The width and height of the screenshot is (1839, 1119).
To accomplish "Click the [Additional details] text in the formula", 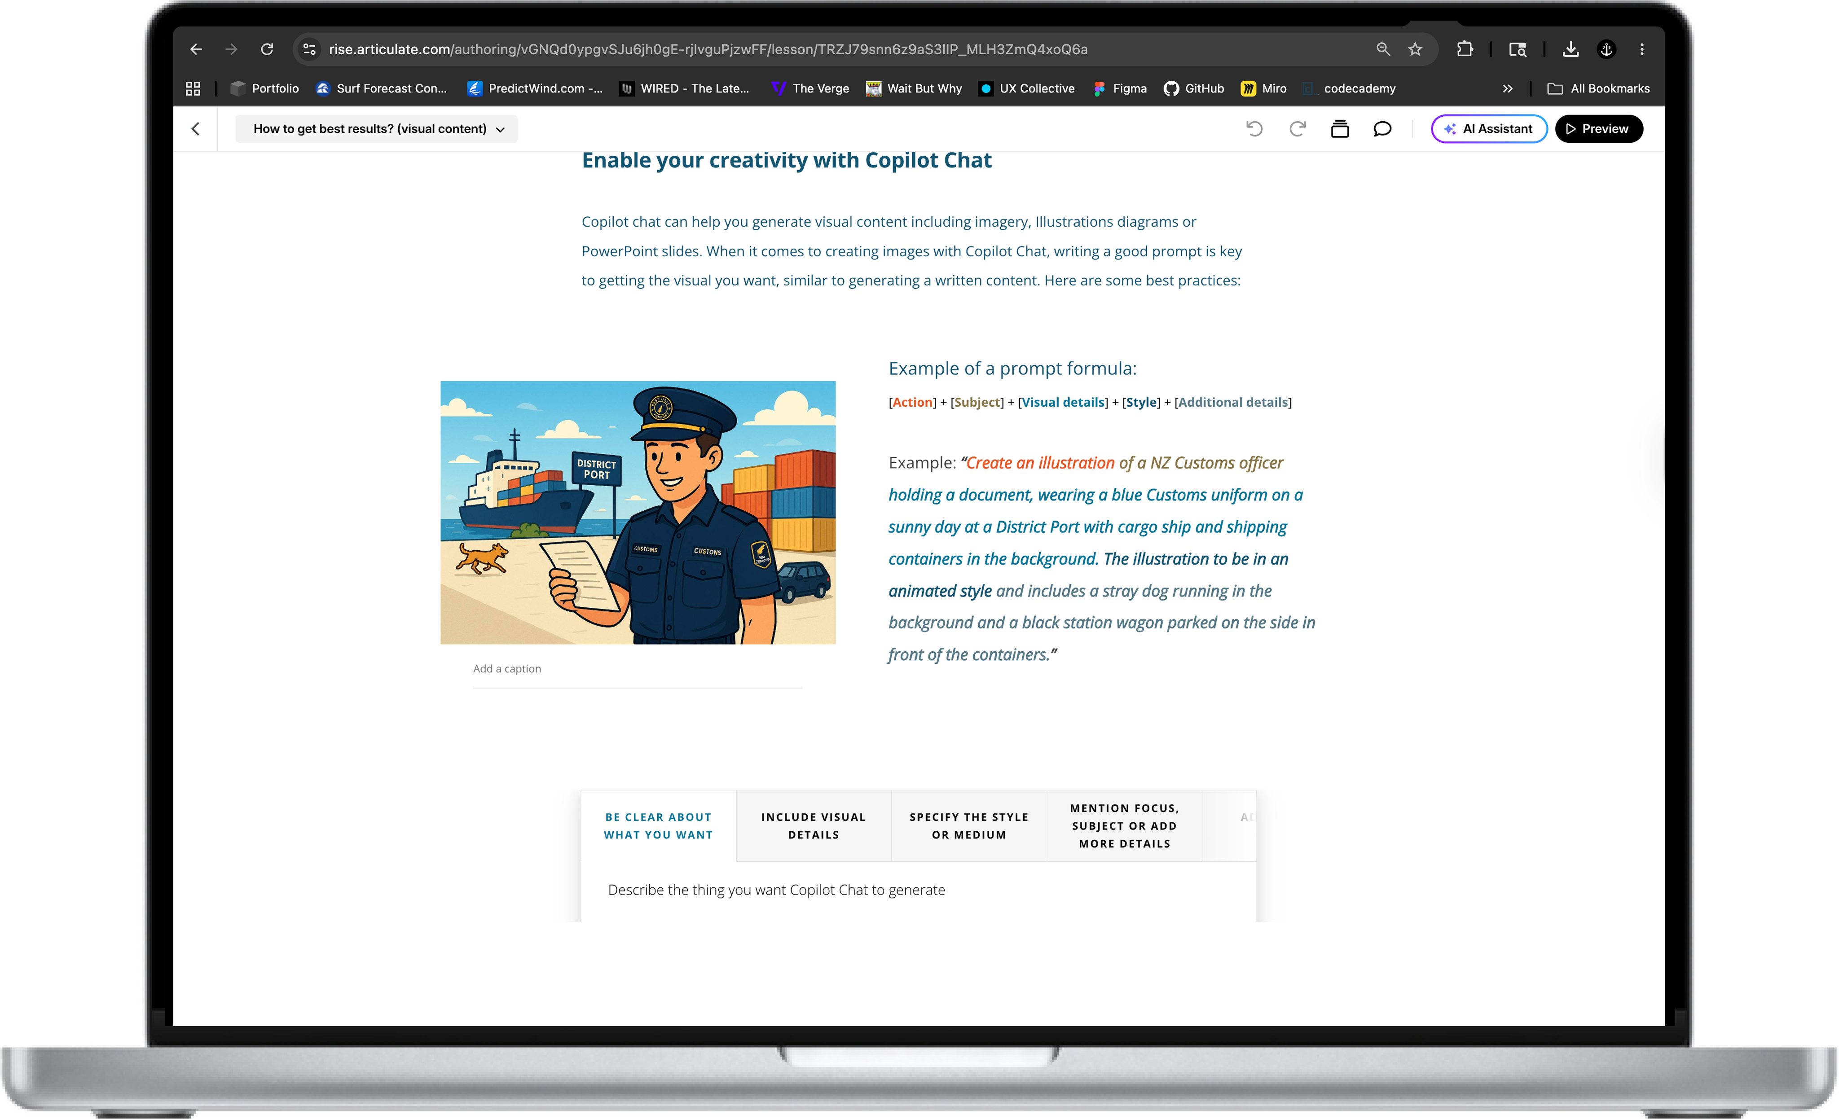I will 1233,402.
